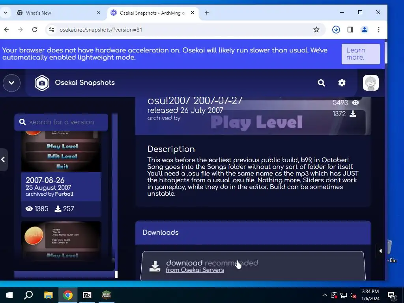
Task: Go back in browser history
Action: 6,30
